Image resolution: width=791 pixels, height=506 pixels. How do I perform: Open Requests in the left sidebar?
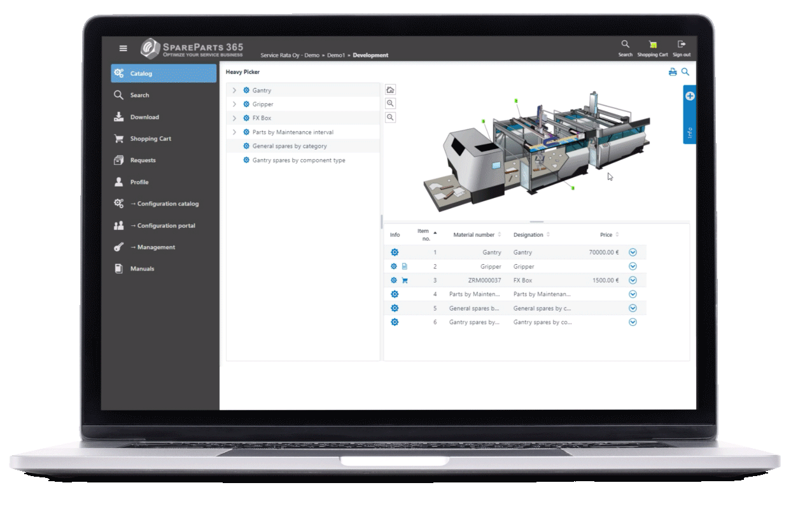click(143, 160)
